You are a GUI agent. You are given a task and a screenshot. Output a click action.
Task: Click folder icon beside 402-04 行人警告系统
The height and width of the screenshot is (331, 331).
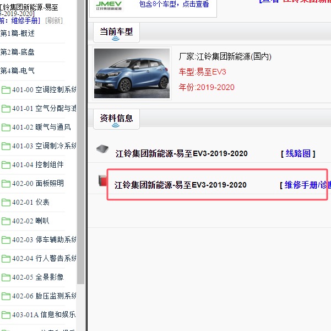pyautogui.click(x=6, y=258)
